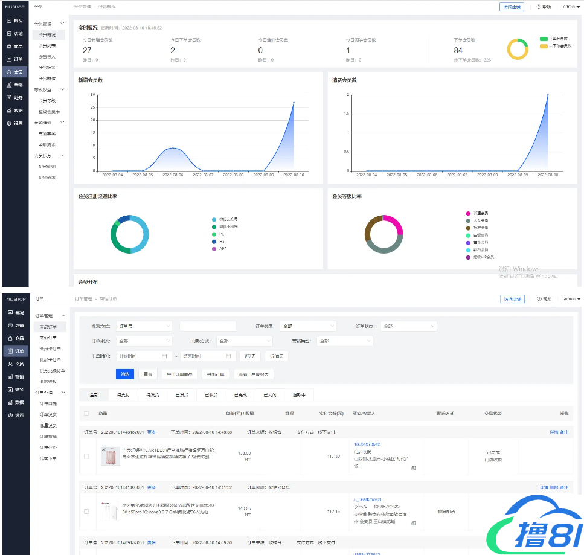
Task: Check the box for the CARTELO luggage order
Action: pyautogui.click(x=86, y=457)
